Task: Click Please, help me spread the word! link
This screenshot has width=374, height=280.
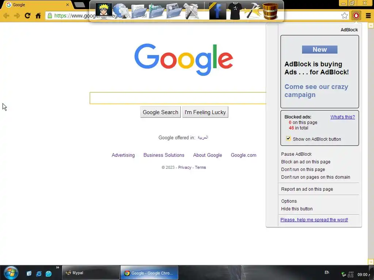Action: (314, 220)
